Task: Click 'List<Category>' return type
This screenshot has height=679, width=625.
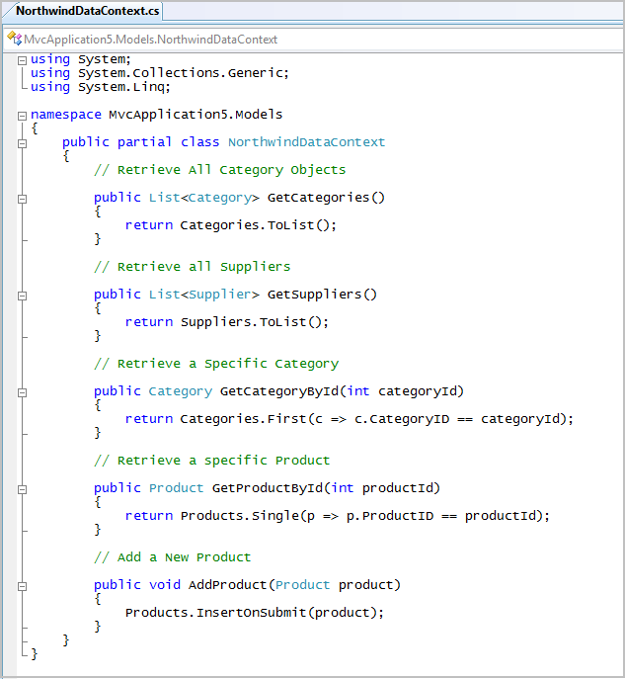Action: (204, 198)
